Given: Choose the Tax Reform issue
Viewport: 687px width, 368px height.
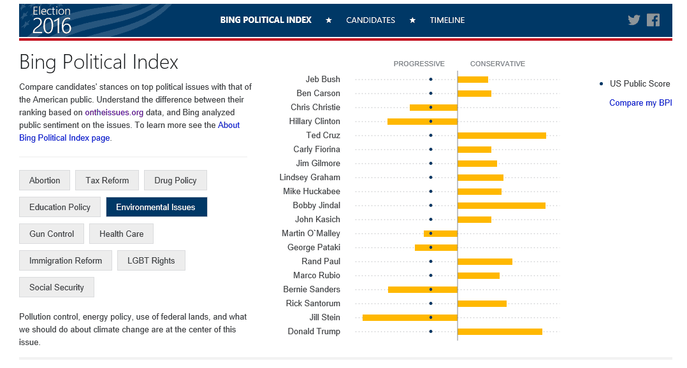Looking at the screenshot, I should click(x=107, y=180).
